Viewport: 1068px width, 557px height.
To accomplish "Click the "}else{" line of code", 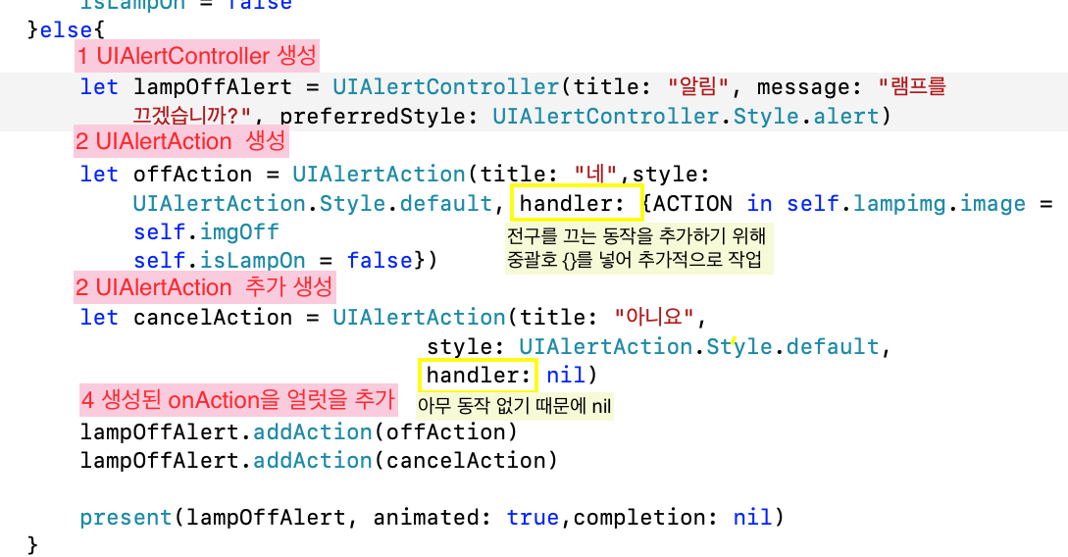I will (66, 30).
